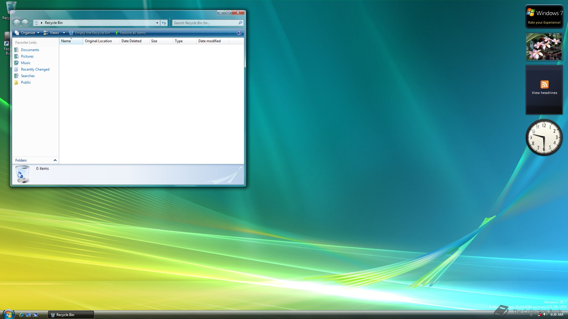Go forward with the Forward arrow button

25,23
